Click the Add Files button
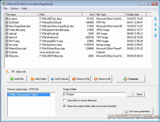Image resolution: width=160 pixels, height=122 pixels. pos(17,79)
